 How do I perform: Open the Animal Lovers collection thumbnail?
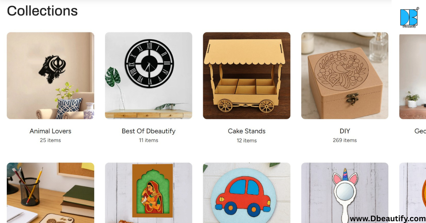click(x=50, y=76)
